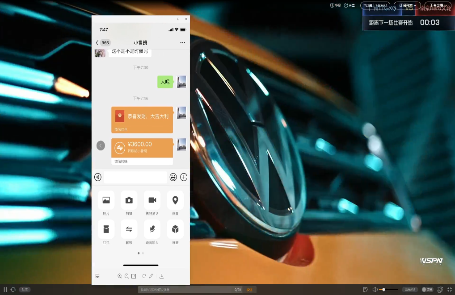Open 红包 red packet option
The height and width of the screenshot is (295, 455).
(106, 232)
